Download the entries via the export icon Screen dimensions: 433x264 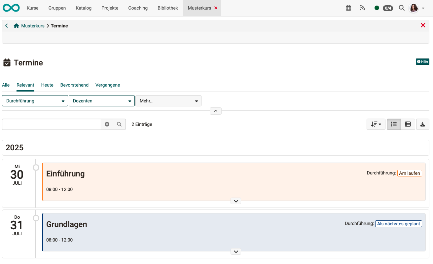click(x=423, y=124)
